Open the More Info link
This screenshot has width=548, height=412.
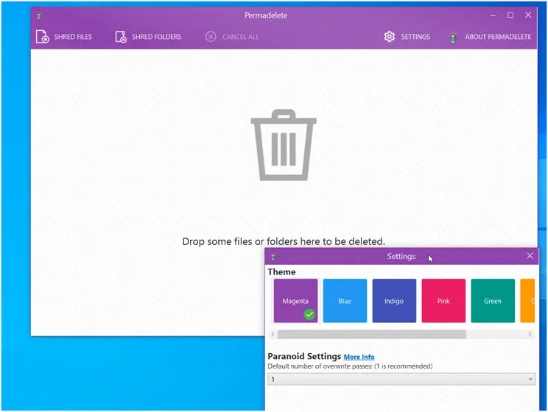point(359,357)
